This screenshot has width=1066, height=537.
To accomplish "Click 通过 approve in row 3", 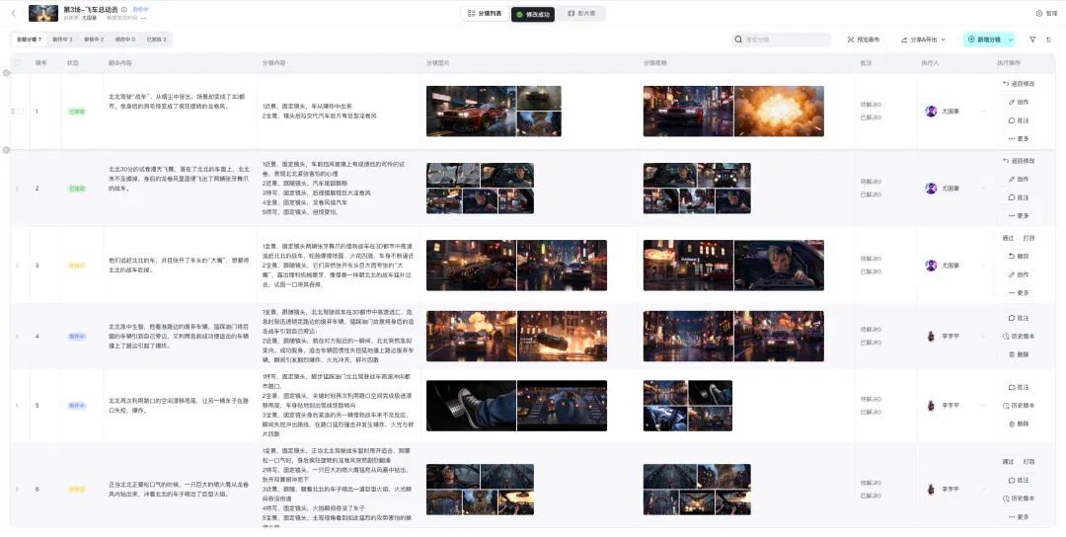I will (x=1008, y=238).
